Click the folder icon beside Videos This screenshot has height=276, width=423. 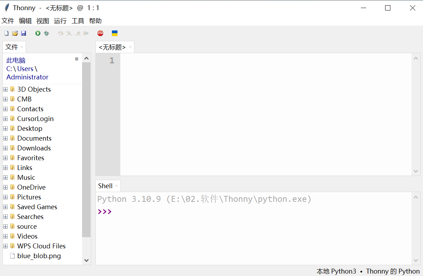(x=12, y=236)
